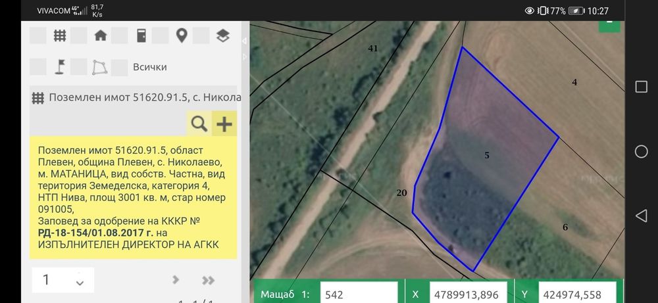Select the buildings house icon
658x303 pixels.
point(100,35)
